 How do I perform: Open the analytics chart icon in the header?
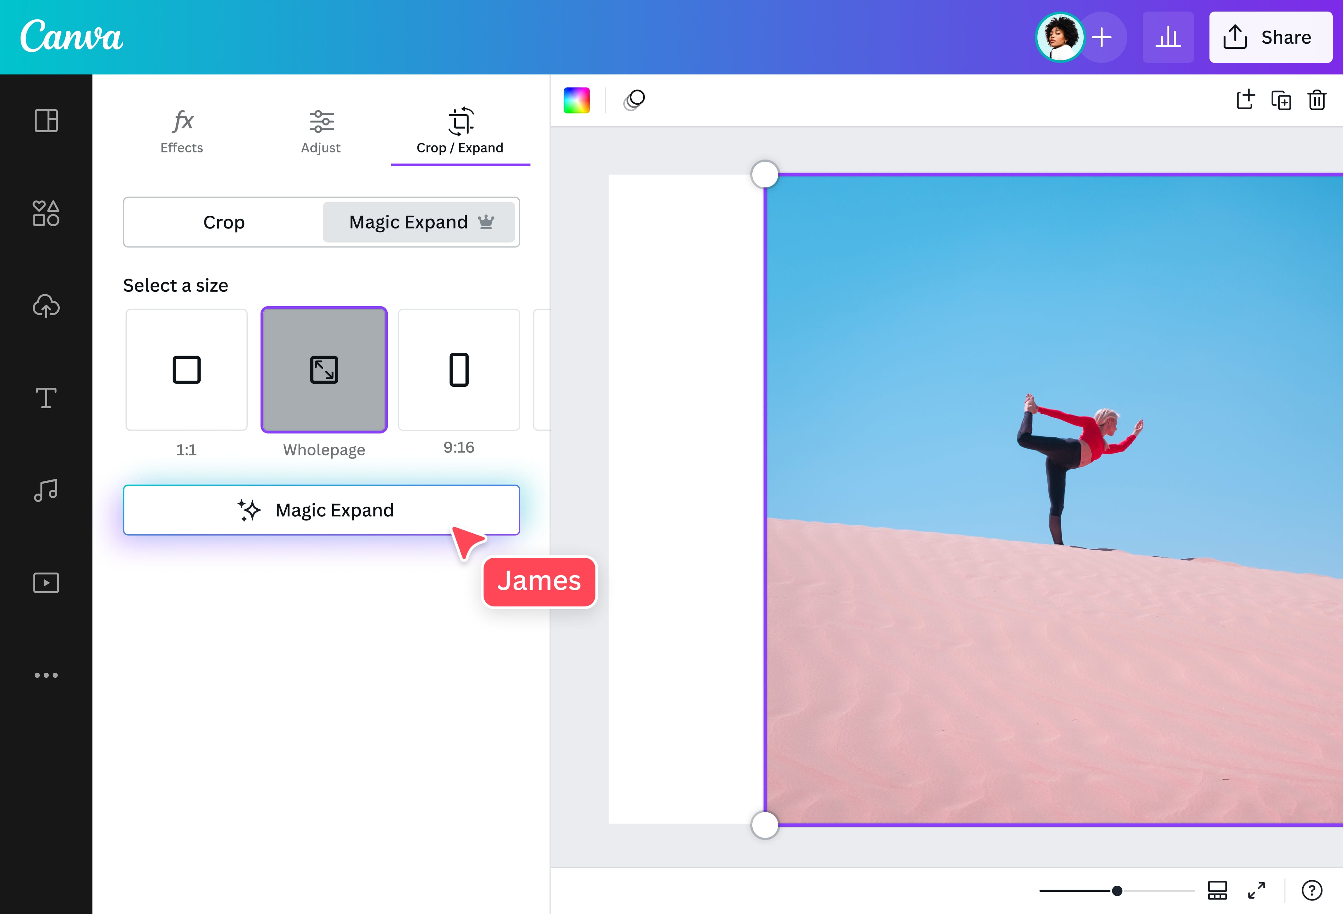1168,37
